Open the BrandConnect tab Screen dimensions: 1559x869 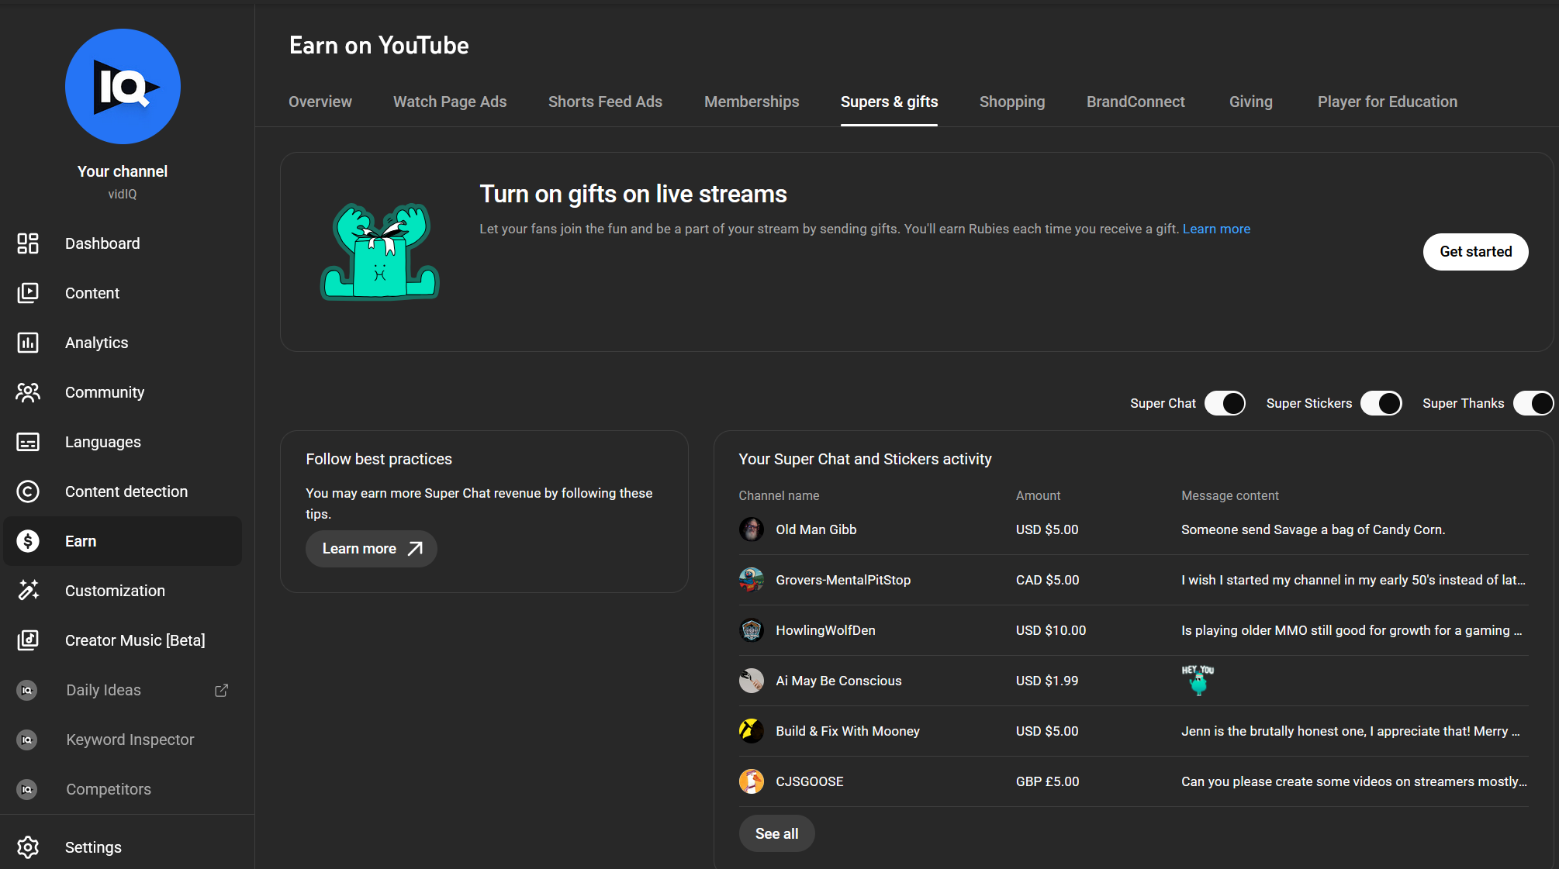(1136, 102)
